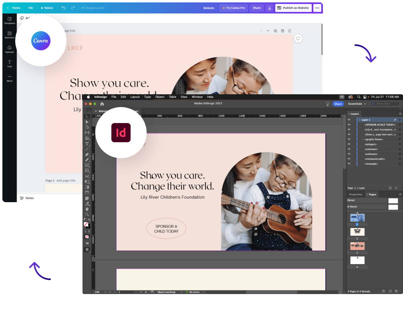Open Elements panel in Canva sidebar

(10, 35)
